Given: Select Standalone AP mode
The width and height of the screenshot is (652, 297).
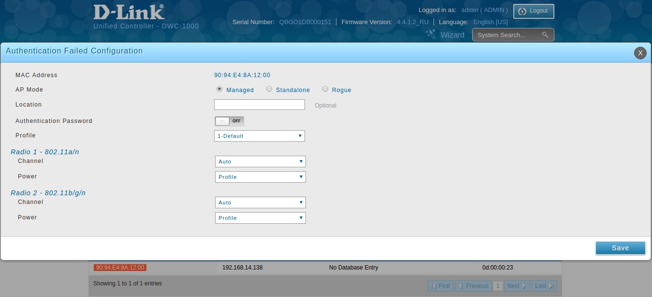Looking at the screenshot, I should (269, 89).
